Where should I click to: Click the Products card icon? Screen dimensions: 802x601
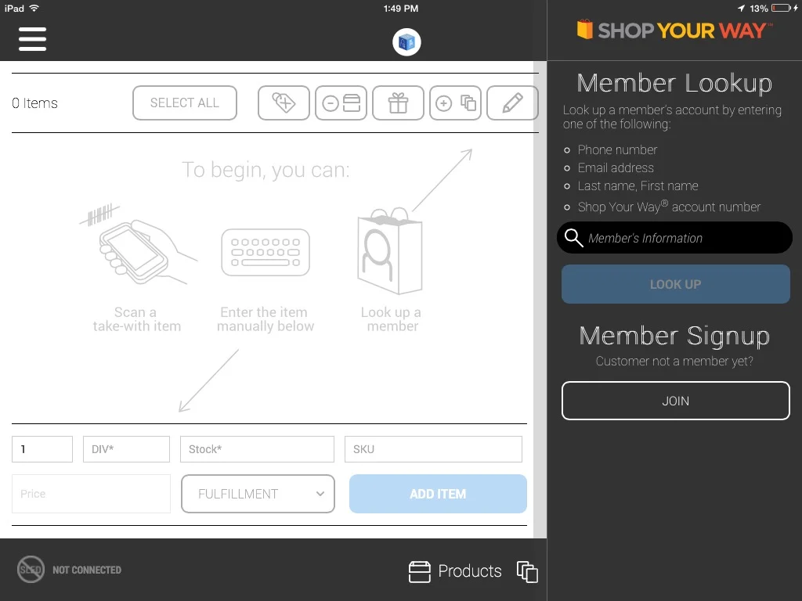click(420, 572)
